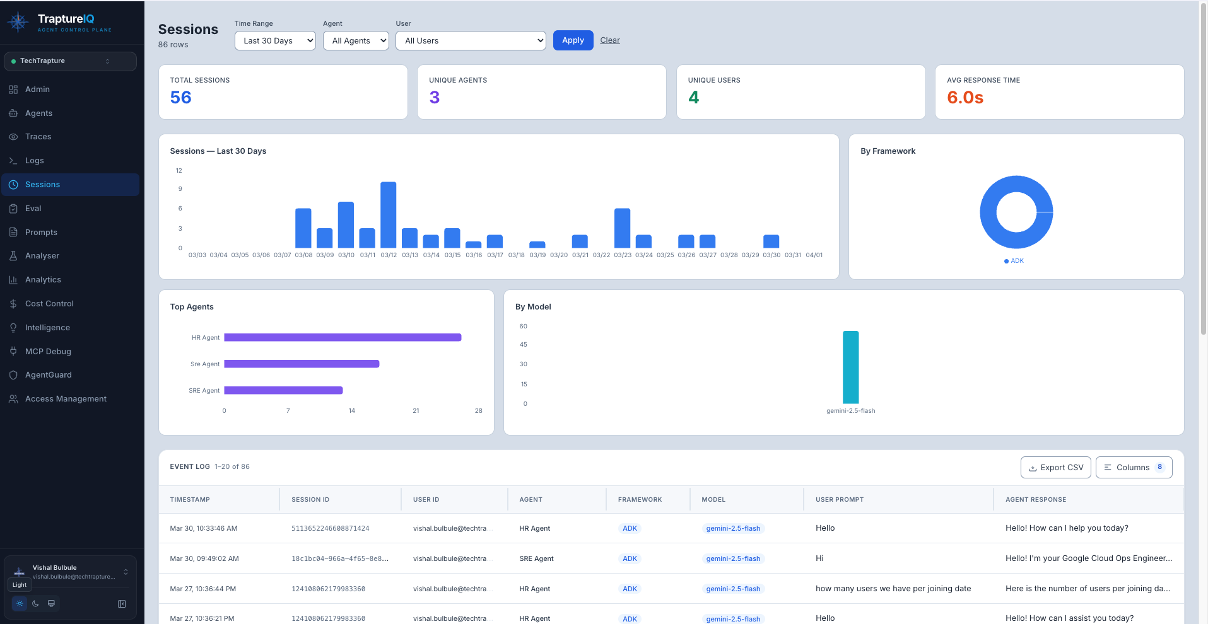This screenshot has height=624, width=1208.
Task: Click the Sessions clock icon
Action: pos(13,184)
